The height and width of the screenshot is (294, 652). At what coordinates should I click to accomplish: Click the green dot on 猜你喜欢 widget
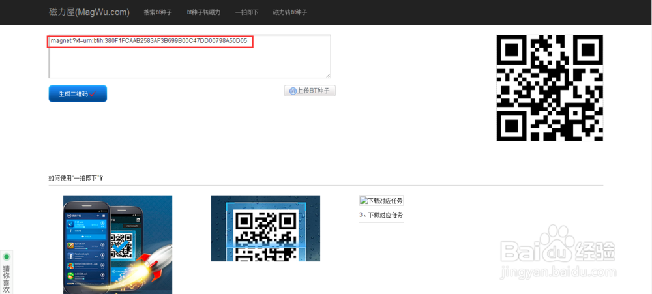pos(7,257)
